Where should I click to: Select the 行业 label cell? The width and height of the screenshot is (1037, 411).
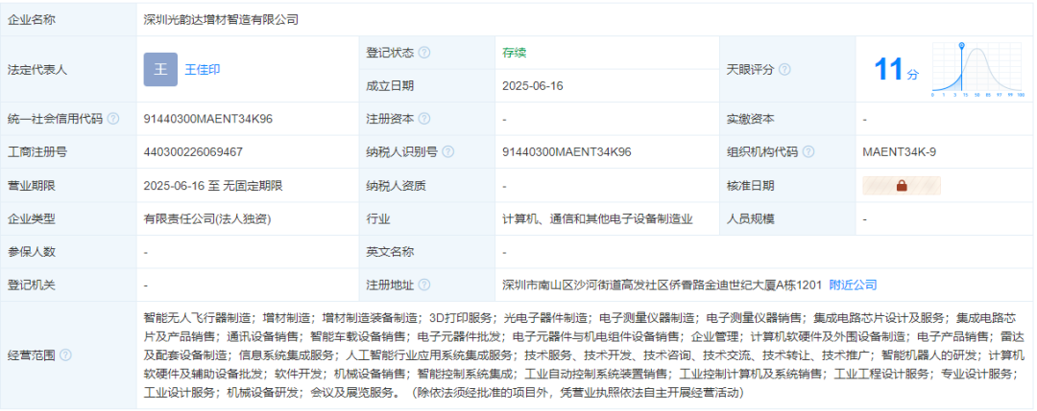426,219
